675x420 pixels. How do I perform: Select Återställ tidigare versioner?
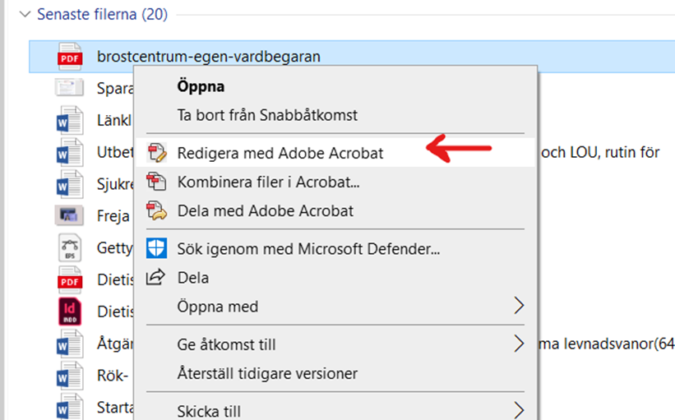tap(267, 373)
